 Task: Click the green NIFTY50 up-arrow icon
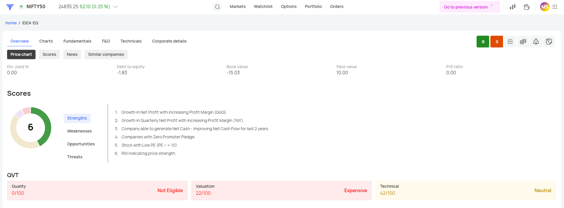tap(21, 7)
